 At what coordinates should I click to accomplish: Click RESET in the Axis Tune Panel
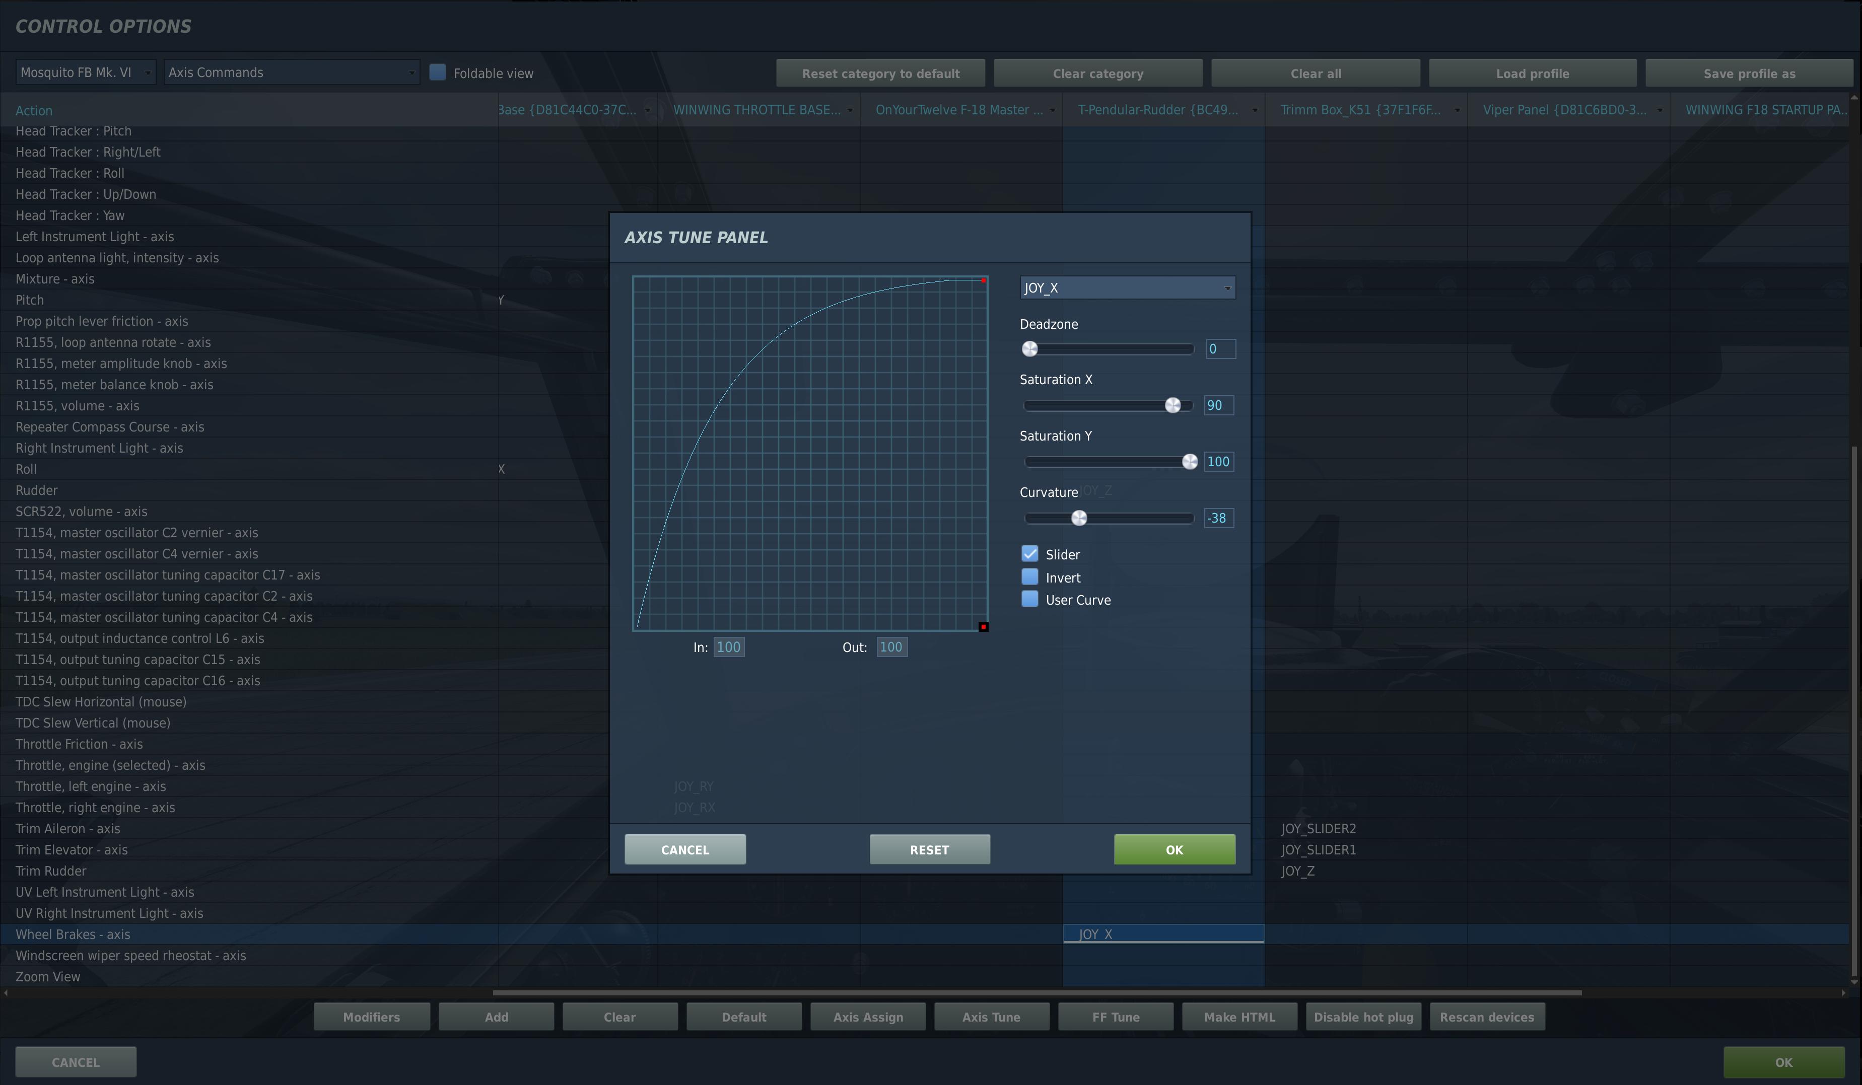coord(930,849)
